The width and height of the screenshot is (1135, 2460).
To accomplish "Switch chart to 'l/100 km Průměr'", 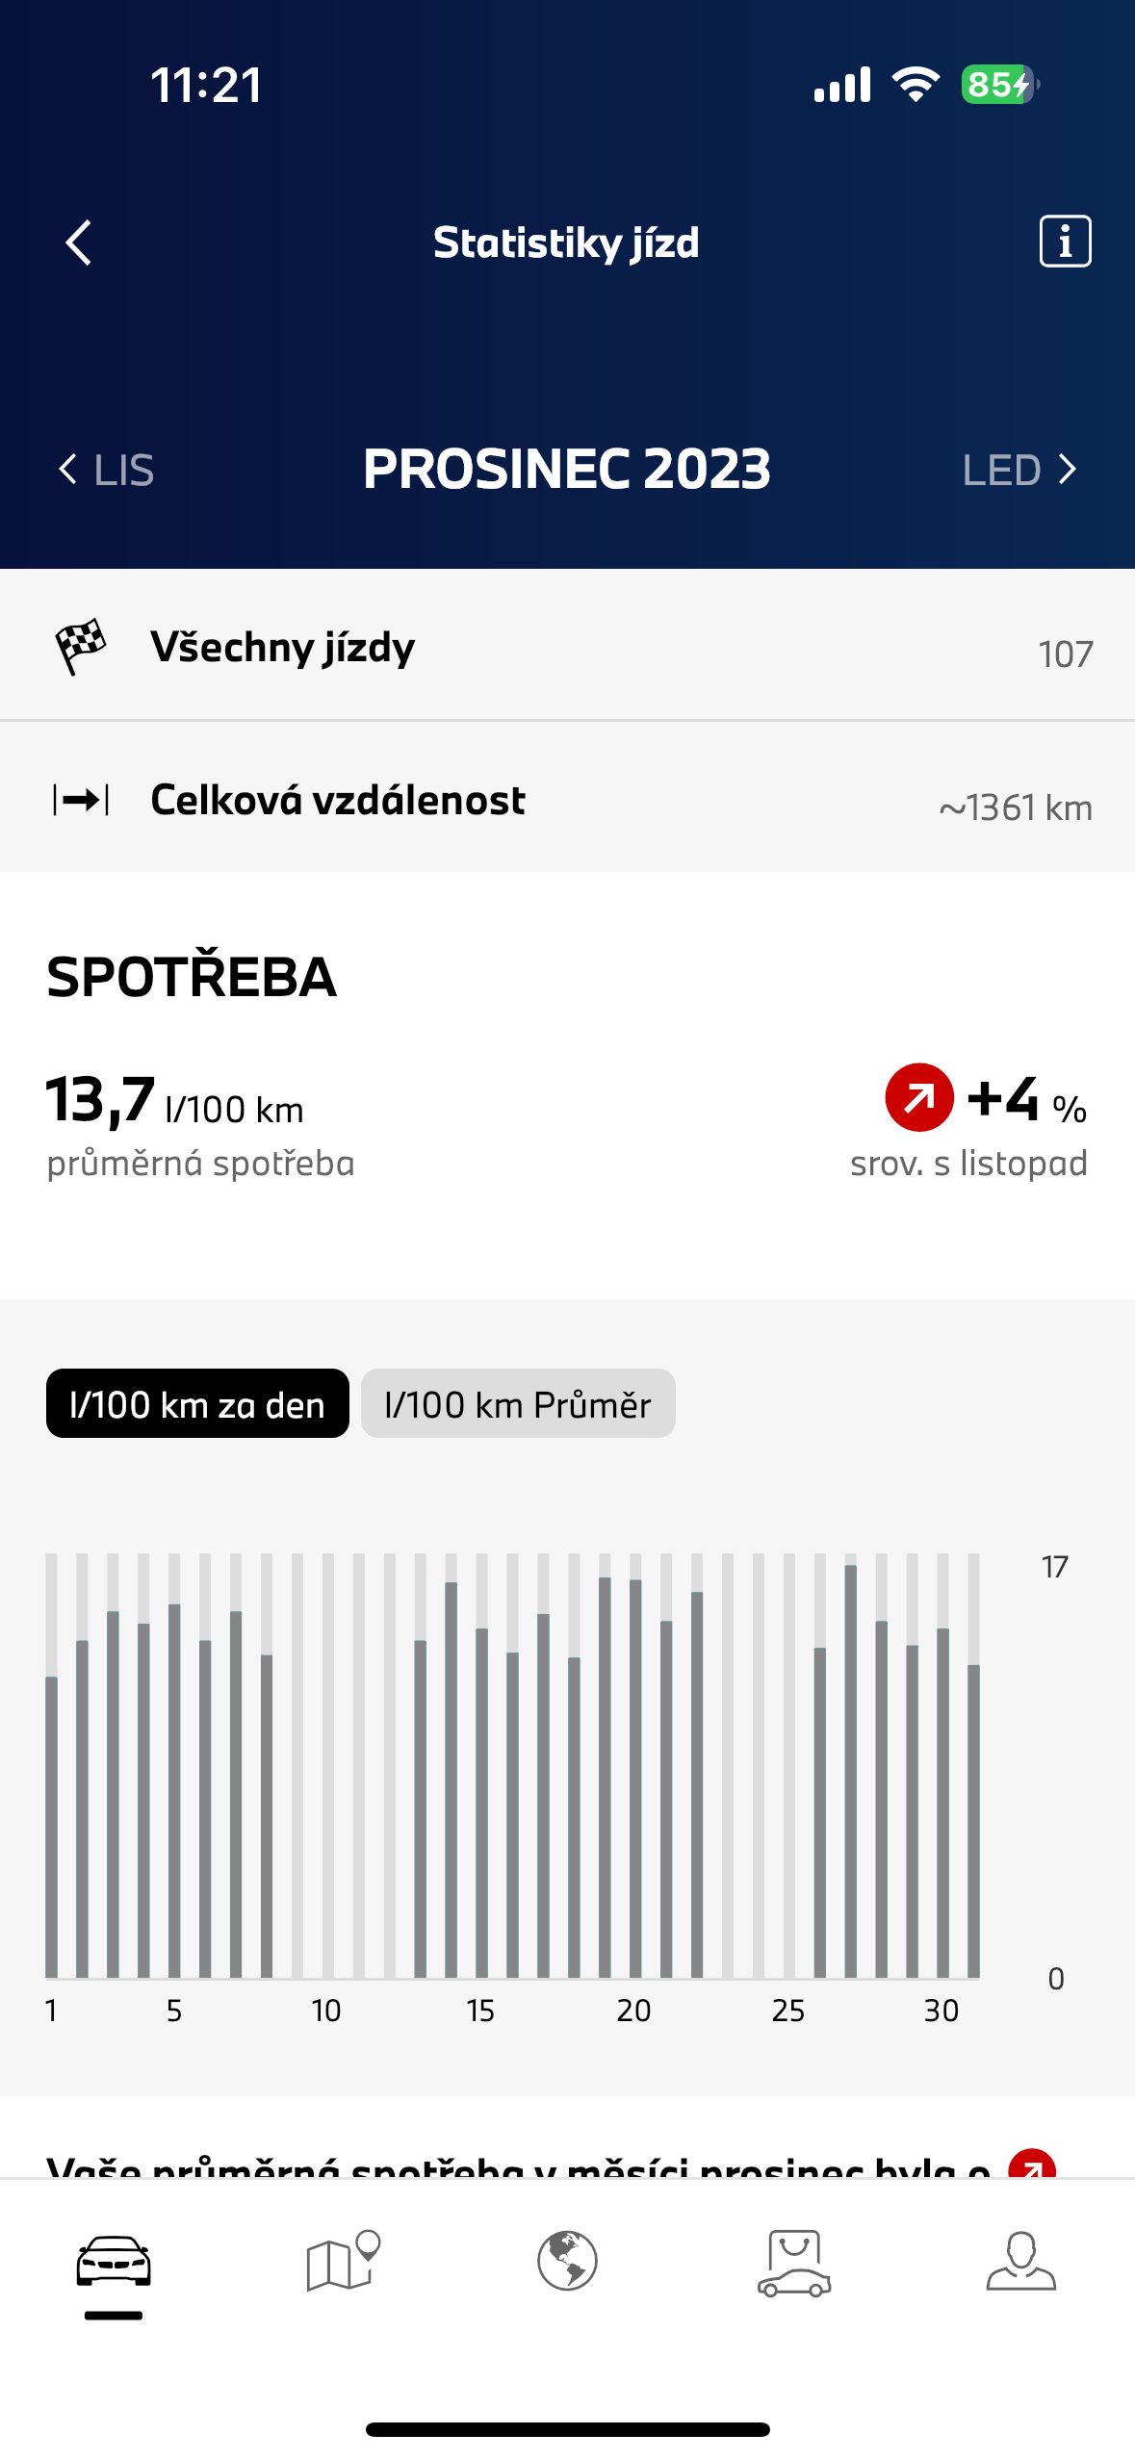I will click(x=518, y=1403).
